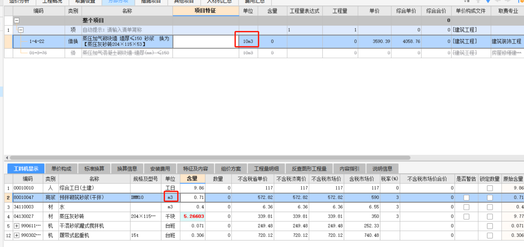Click the 740.48 含税市场价 cell
This screenshot has height=247, width=524.
(x=362, y=235)
